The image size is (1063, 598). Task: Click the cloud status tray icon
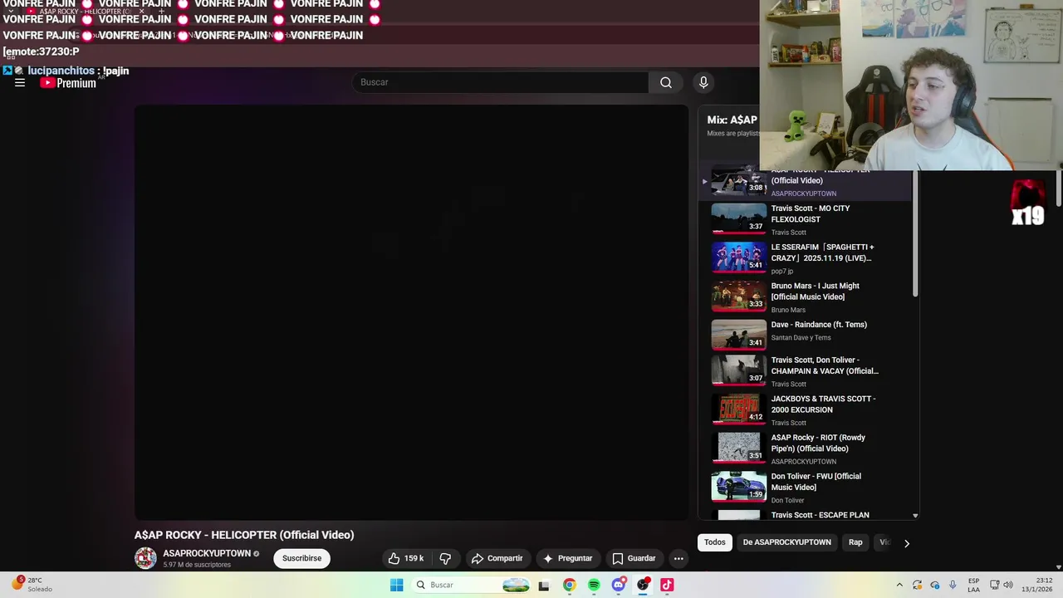click(x=935, y=585)
